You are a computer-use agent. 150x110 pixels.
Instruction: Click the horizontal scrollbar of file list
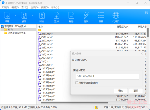pyautogui.click(x=74, y=103)
